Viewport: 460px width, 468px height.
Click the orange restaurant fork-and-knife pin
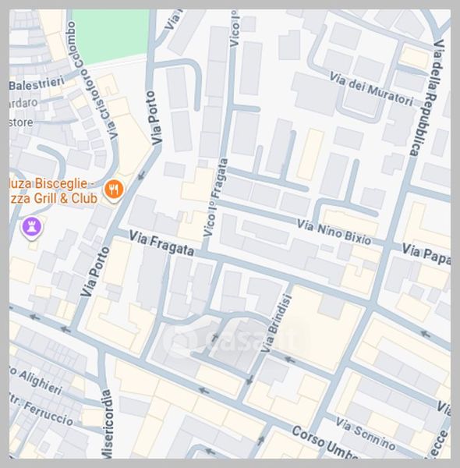(x=113, y=190)
